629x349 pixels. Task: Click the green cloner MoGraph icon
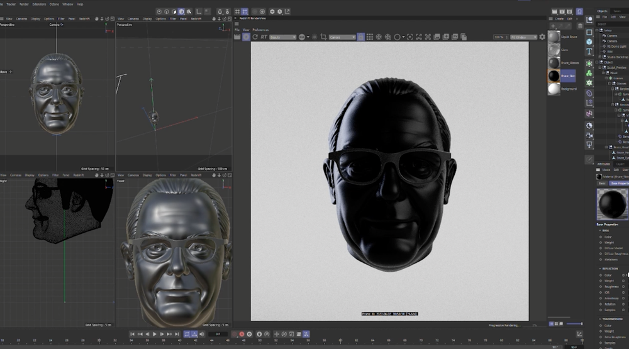point(589,73)
